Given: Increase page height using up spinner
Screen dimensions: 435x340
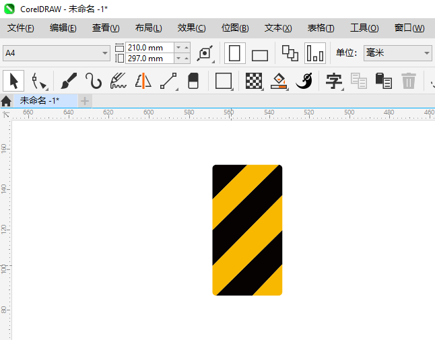Looking at the screenshot, I should coord(187,59).
